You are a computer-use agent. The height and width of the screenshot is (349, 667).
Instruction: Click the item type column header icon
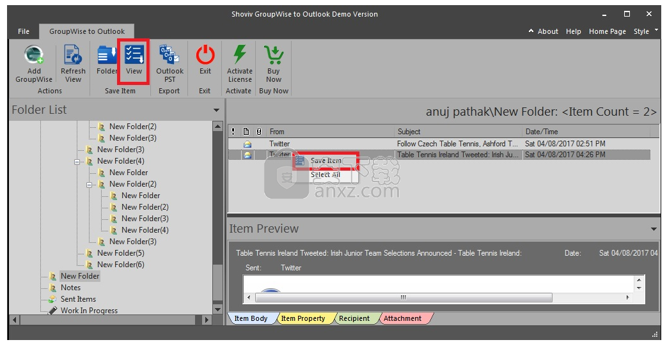(246, 131)
